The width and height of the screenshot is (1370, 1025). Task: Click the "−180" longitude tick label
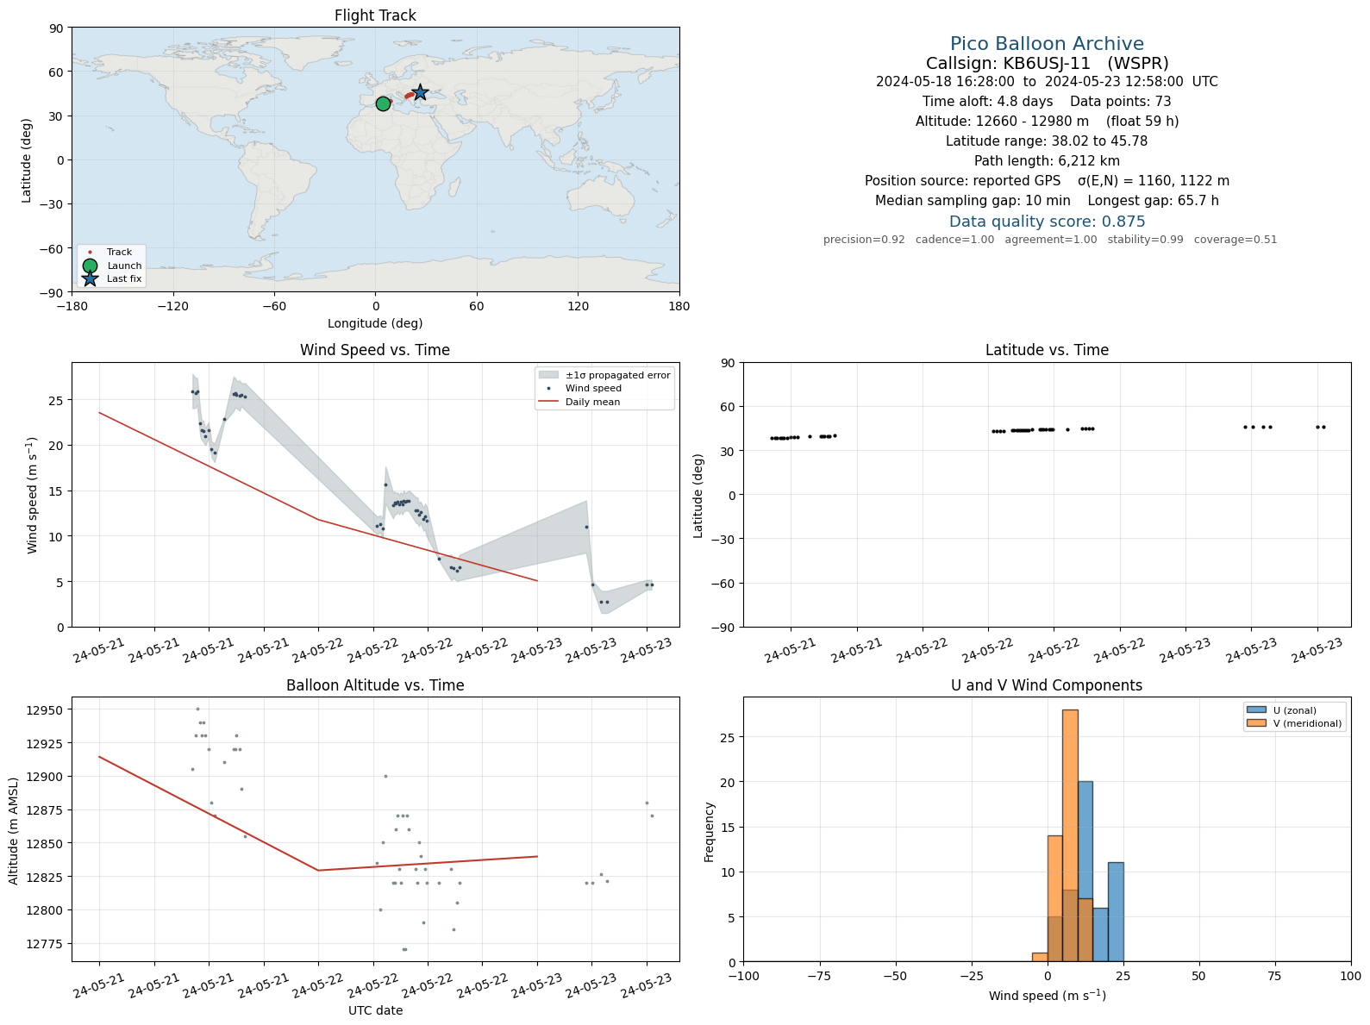tap(72, 306)
